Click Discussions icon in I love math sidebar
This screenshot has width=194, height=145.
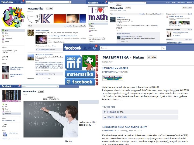click(90, 31)
